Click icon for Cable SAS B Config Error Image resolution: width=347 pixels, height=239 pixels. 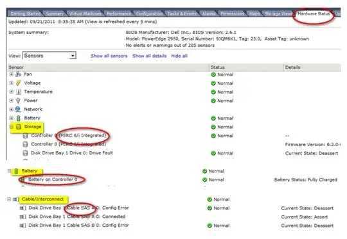[22, 226]
